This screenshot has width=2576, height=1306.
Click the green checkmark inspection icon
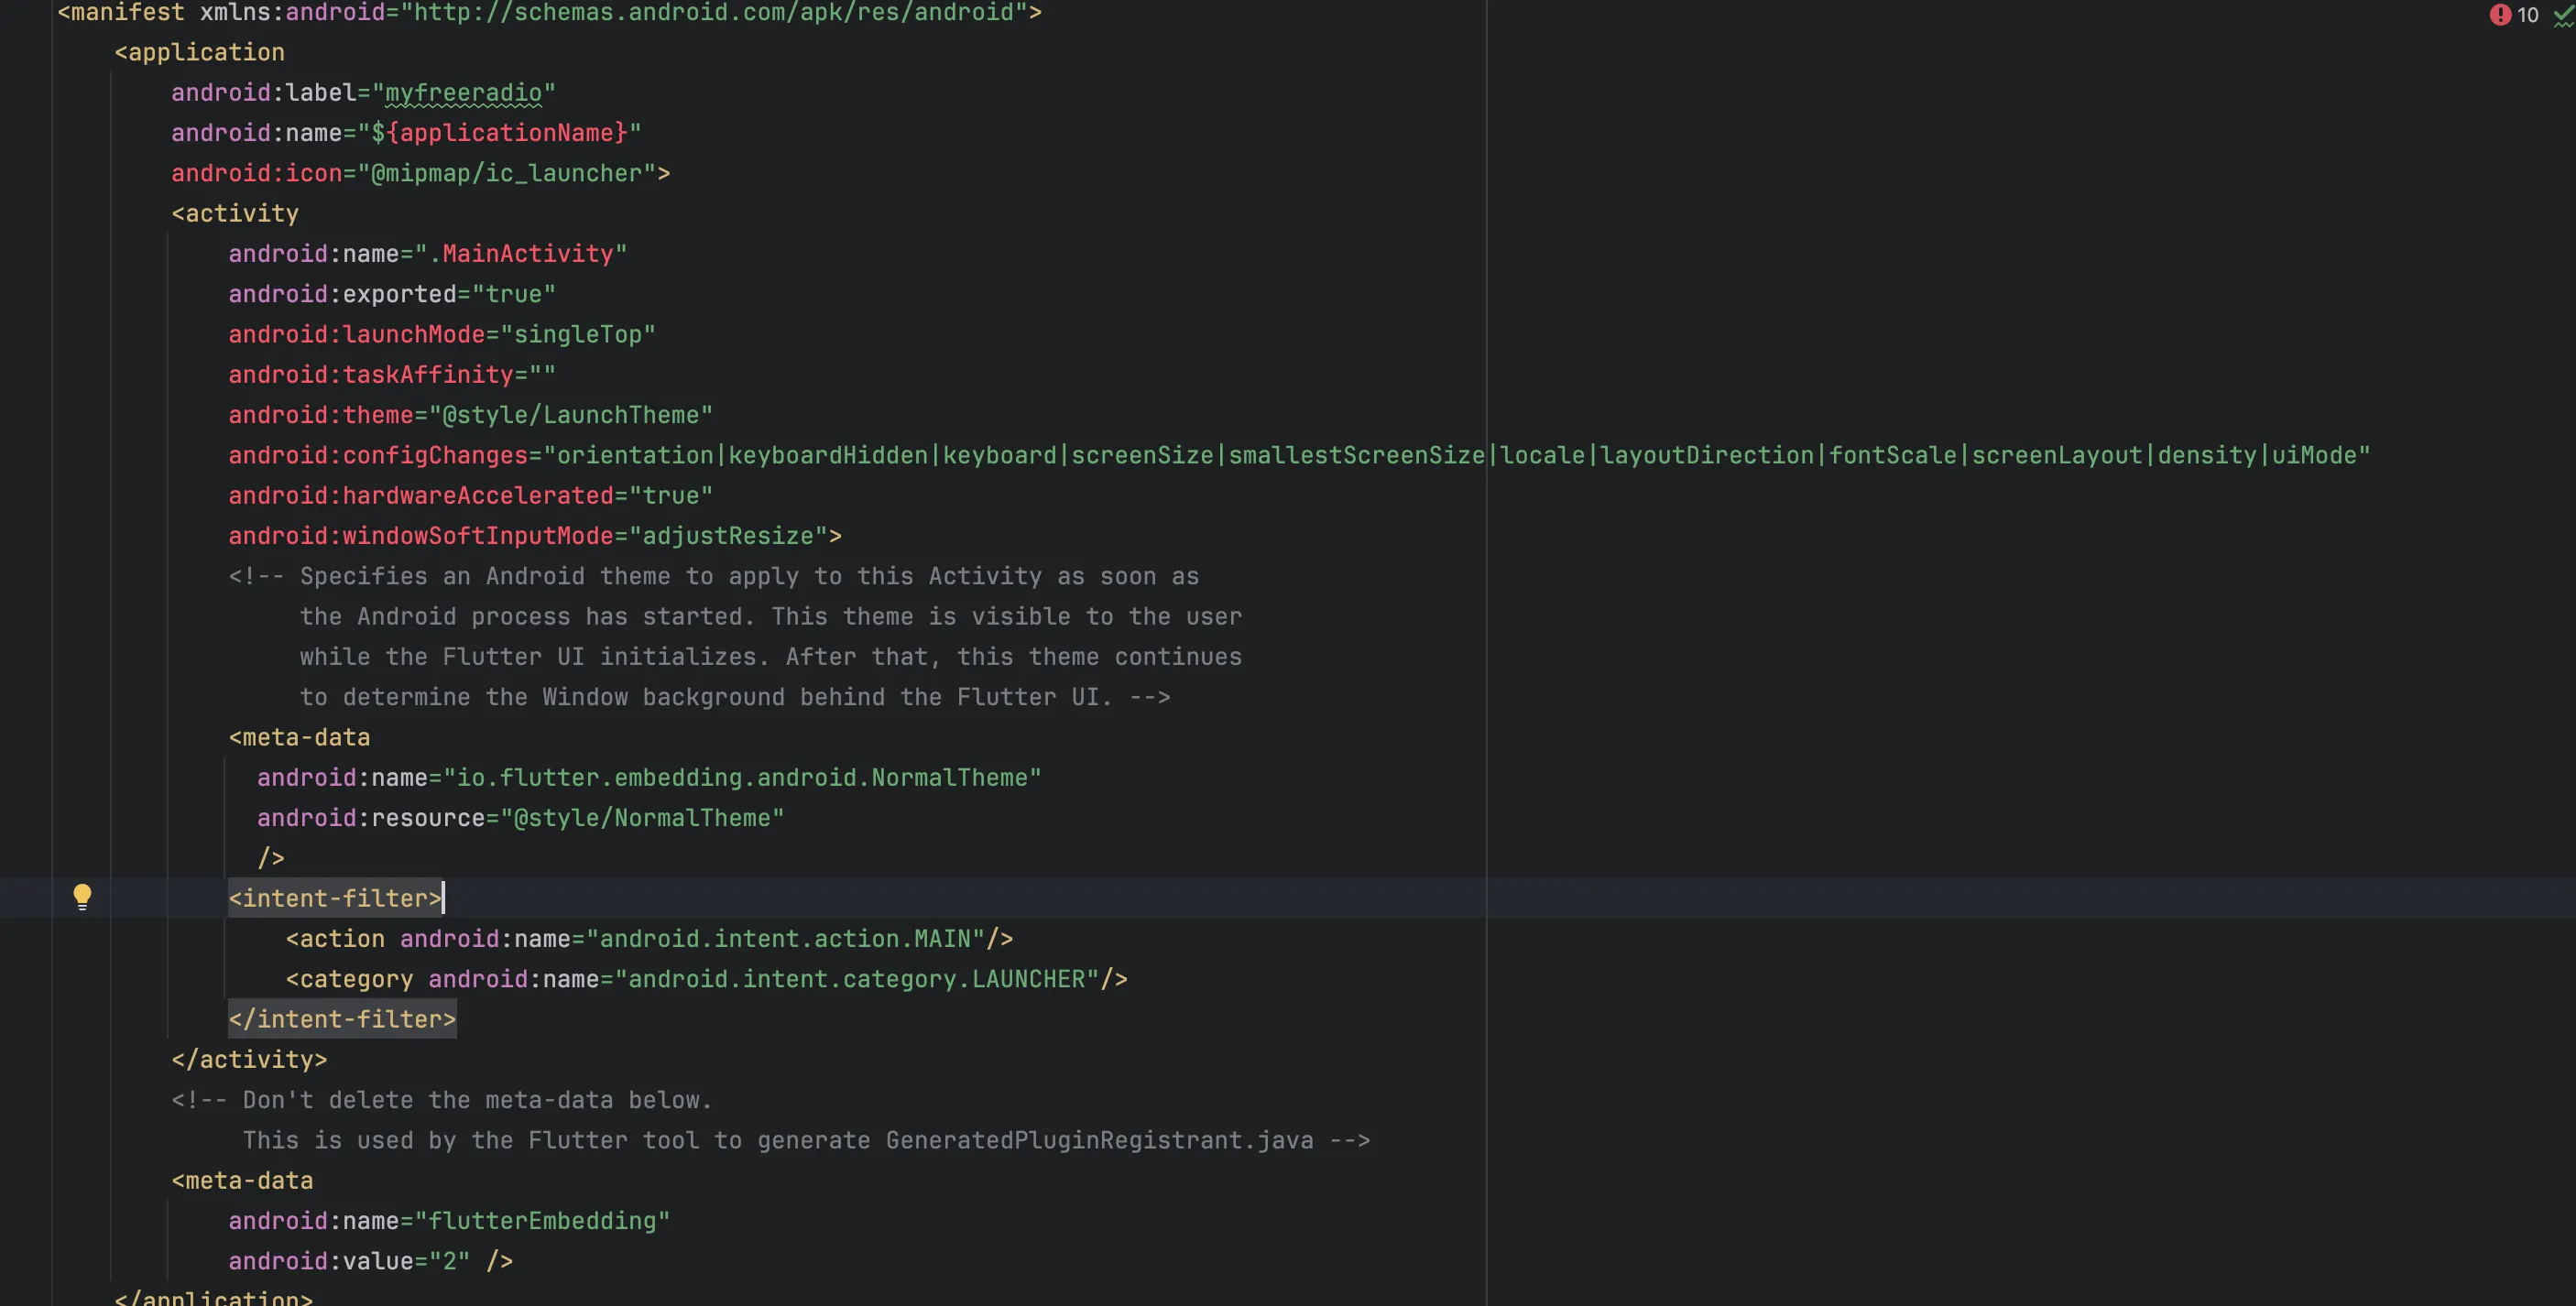(x=2565, y=15)
